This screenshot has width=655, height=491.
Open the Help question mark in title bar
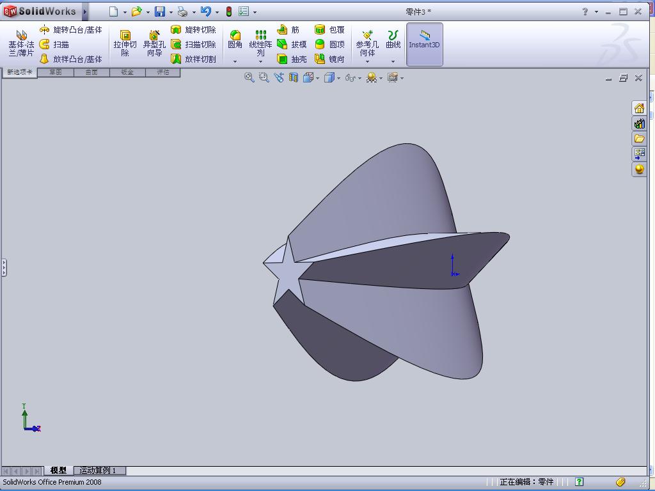click(x=585, y=12)
